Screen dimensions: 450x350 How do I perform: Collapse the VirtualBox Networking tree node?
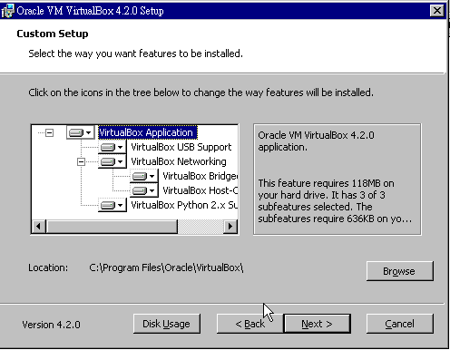pos(81,161)
